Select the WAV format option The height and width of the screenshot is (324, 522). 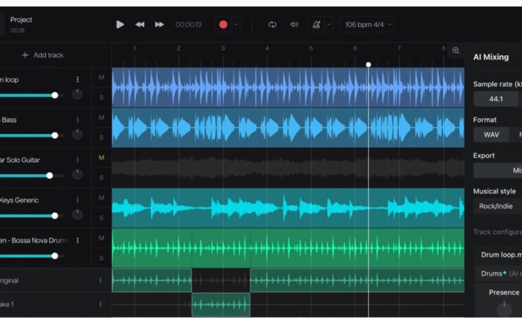[x=491, y=135]
